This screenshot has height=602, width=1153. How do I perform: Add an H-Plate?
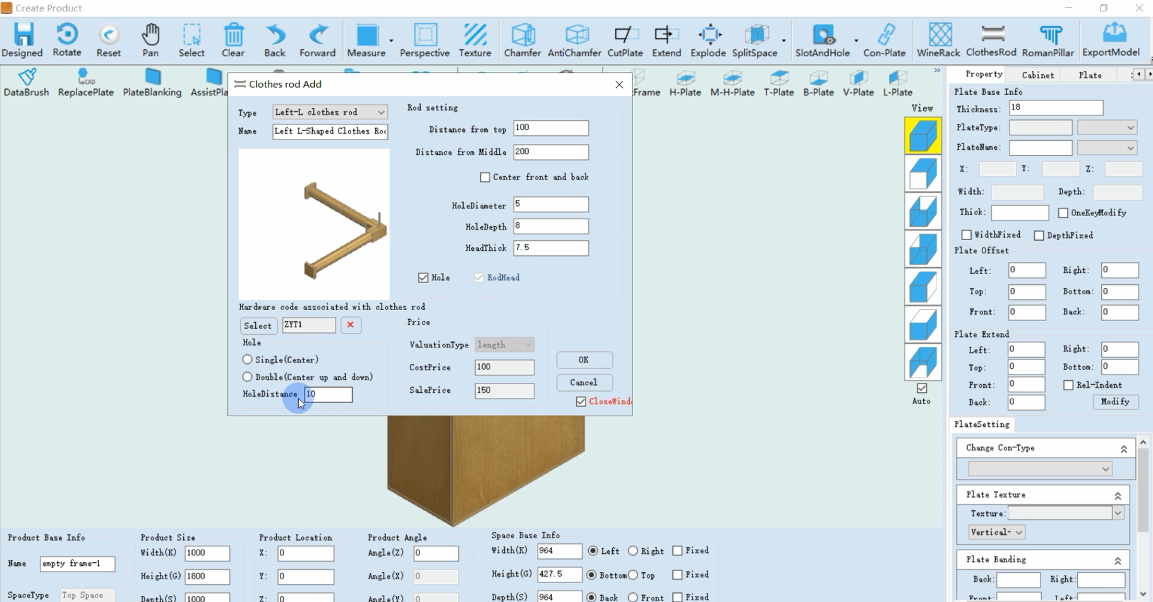pyautogui.click(x=685, y=83)
